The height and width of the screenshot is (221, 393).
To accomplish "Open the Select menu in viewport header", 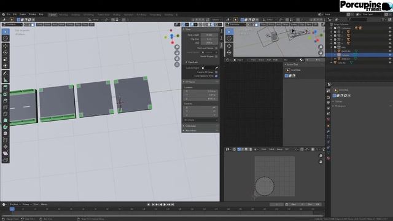I will [x=47, y=25].
